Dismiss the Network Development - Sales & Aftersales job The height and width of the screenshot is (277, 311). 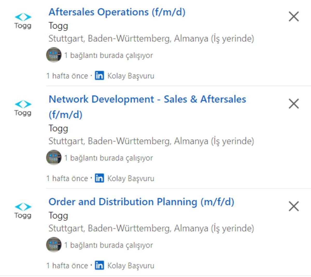tap(294, 104)
